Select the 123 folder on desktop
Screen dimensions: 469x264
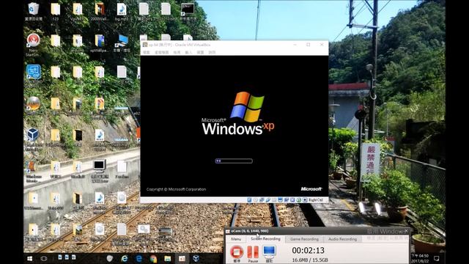coord(56,12)
